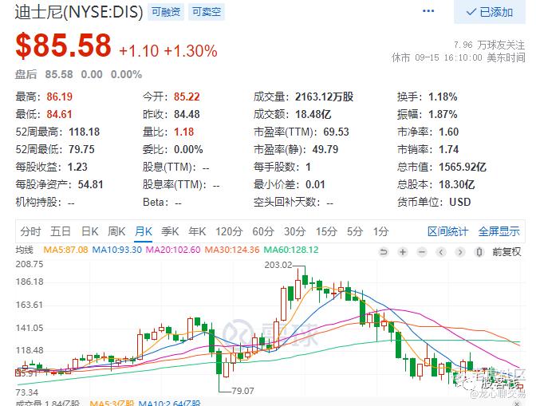Viewport: 536px width, 406px height.
Task: Open the 季K chart tab
Action: pos(170,231)
